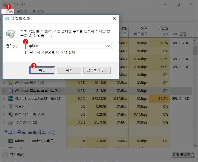
Task: Click the 4.2MB memory value
Action: [x=101, y=115]
